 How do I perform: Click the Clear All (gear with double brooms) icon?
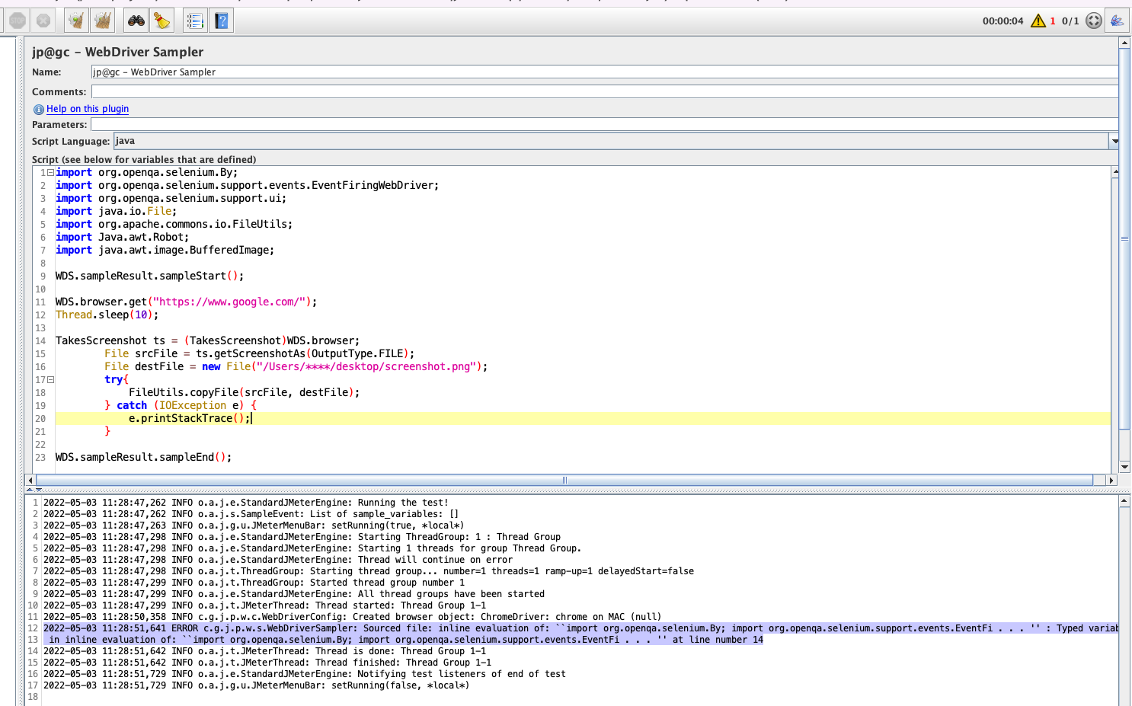pyautogui.click(x=102, y=21)
